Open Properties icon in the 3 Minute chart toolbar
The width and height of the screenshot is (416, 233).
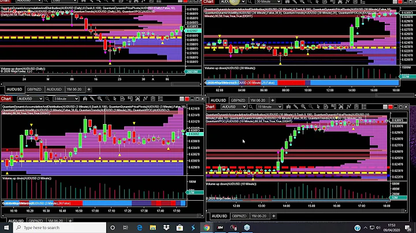click(153, 99)
